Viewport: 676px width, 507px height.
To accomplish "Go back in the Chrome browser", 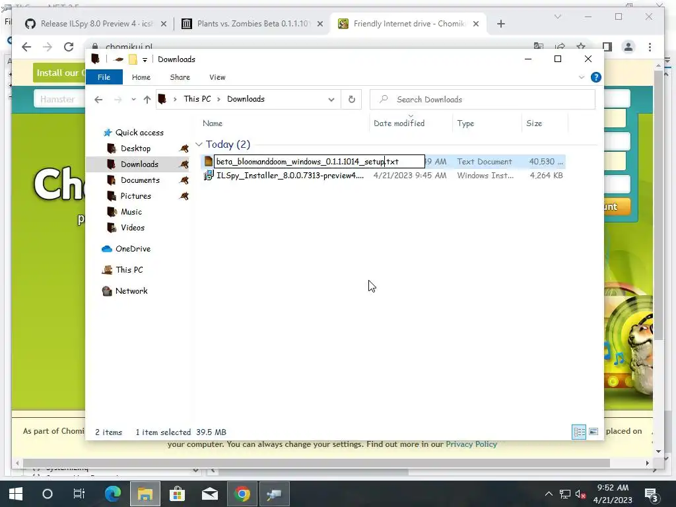I will point(26,47).
